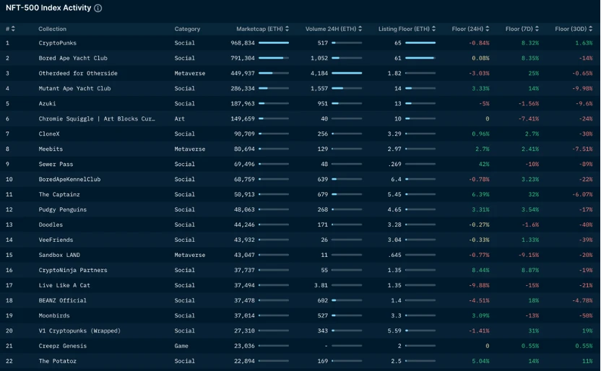Click the Bored Ape listing floor bar

tap(420, 58)
